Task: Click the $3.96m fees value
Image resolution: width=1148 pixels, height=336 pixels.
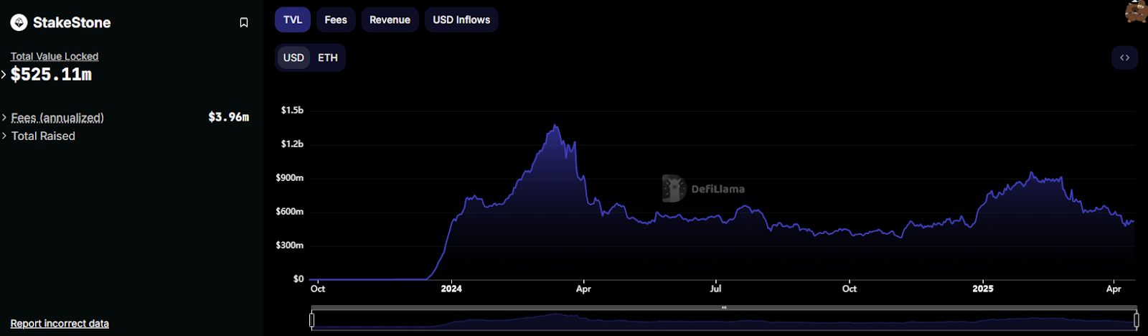Action: [228, 117]
